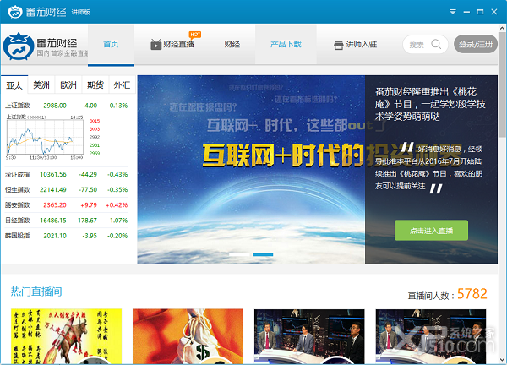
Task: Click the magnifier search icon
Action: 436,44
